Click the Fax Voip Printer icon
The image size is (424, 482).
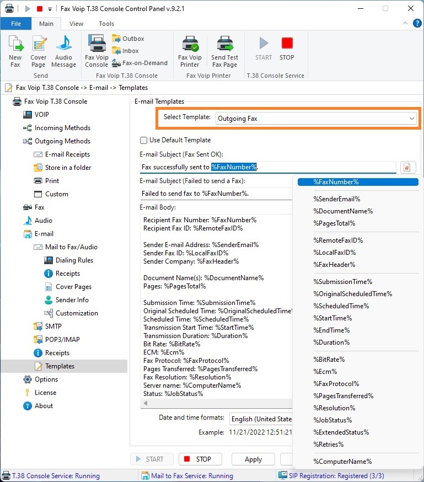pyautogui.click(x=190, y=51)
